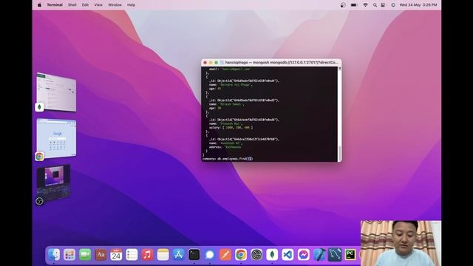Click the round status icon left of battery

[x=343, y=5]
